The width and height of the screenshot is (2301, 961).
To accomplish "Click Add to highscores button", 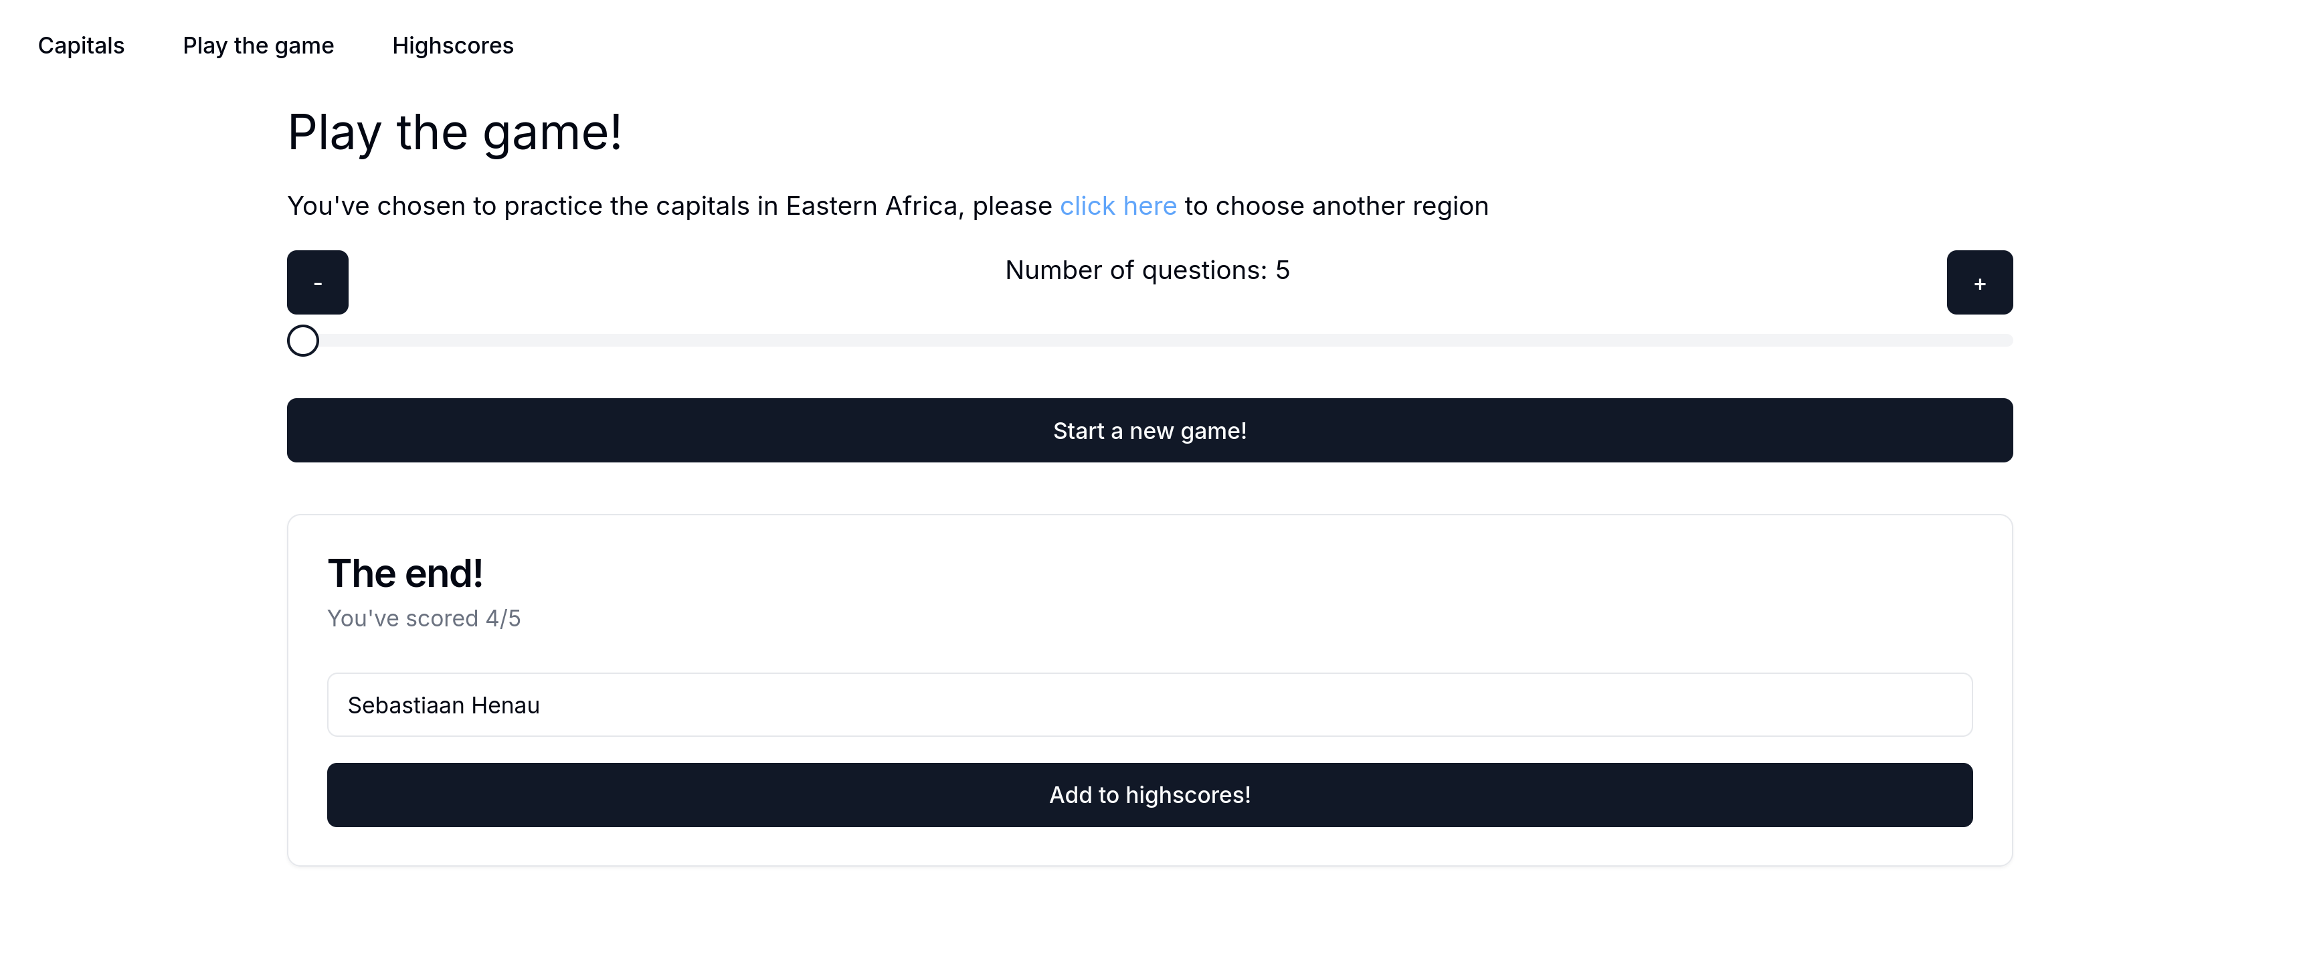I will coord(1149,795).
